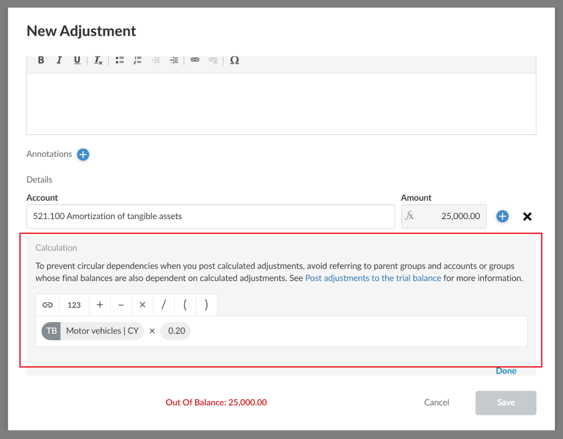Increase indent in editor toolbar
The image size is (563, 439).
(x=174, y=60)
